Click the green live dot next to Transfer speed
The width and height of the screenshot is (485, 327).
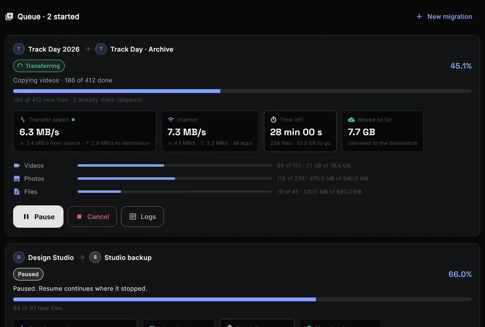coord(73,120)
